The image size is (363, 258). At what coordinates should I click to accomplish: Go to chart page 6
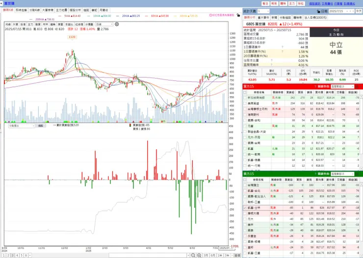[x=26, y=255]
